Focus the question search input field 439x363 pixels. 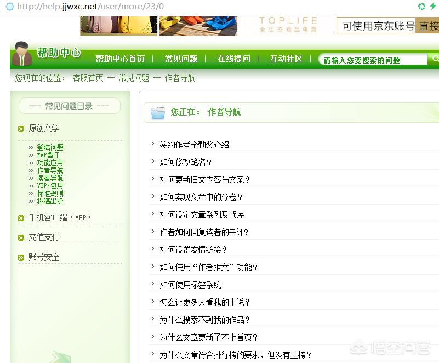point(374,60)
